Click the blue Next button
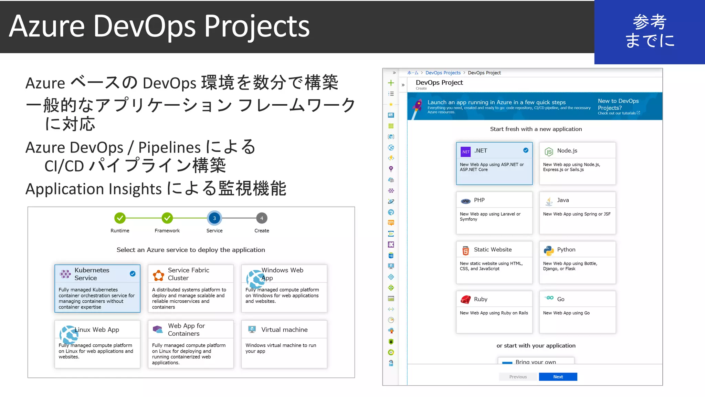This screenshot has width=705, height=397. pos(558,377)
